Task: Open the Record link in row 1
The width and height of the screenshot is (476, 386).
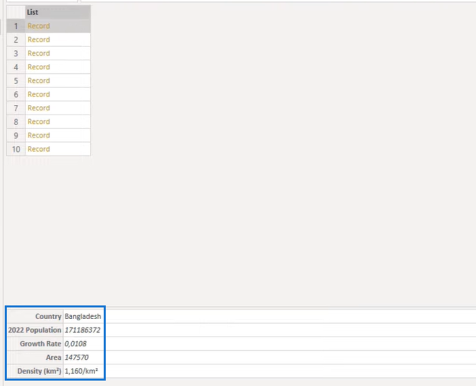Action: pyautogui.click(x=39, y=26)
